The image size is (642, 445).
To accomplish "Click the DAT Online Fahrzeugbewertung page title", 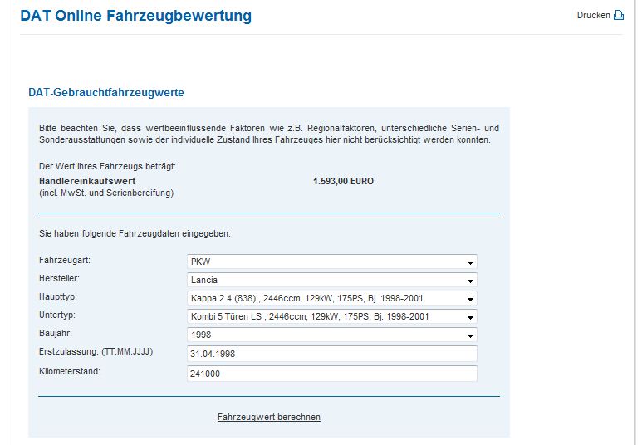I will tap(135, 16).
